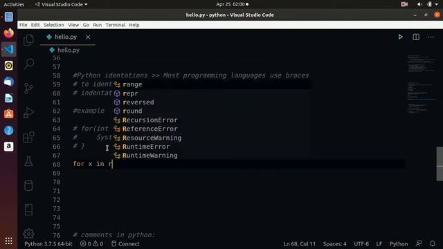
Task: Choose RuntimeWarning from autocomplete list
Action: click(211, 155)
